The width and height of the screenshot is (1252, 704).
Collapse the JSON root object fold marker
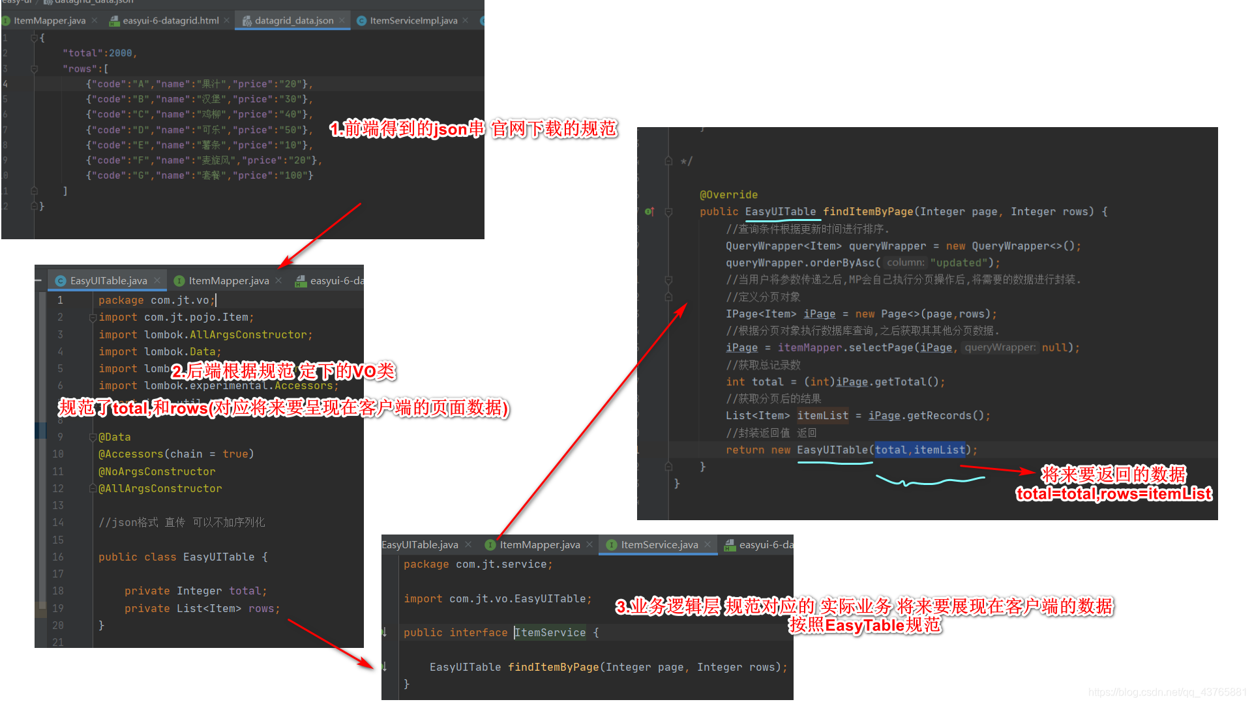click(34, 38)
